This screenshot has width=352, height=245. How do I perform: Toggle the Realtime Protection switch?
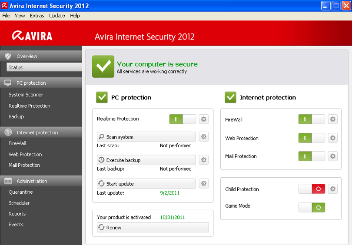tap(183, 119)
